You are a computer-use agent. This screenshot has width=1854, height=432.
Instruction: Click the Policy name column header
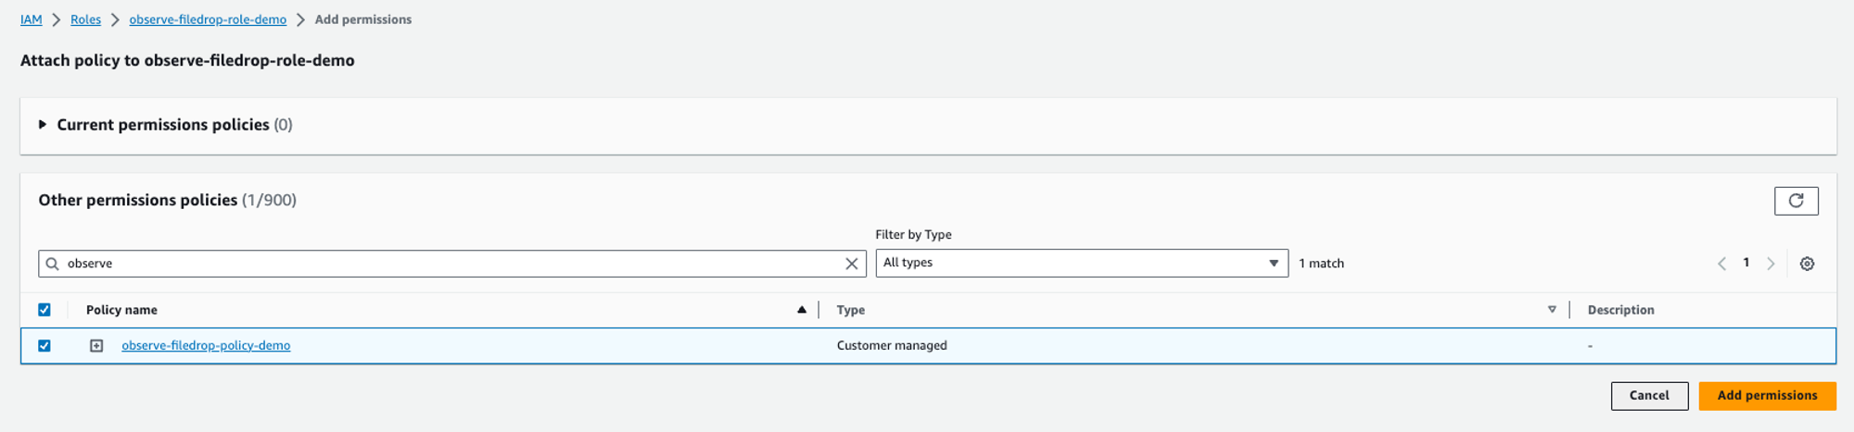(121, 310)
